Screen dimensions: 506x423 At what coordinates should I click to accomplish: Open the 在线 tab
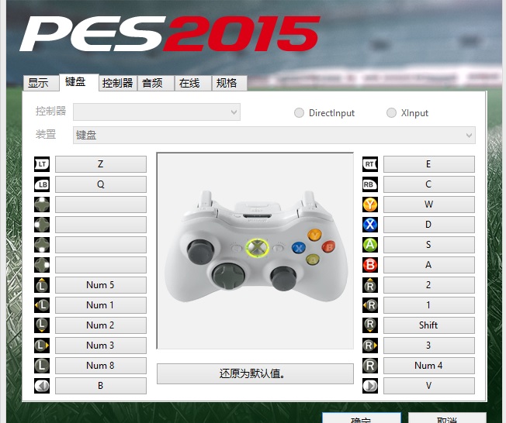[193, 83]
